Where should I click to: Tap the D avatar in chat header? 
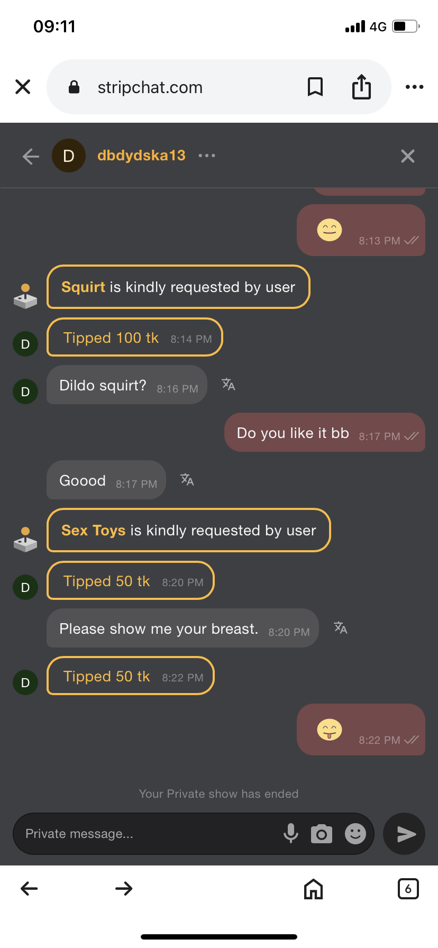[x=69, y=156]
